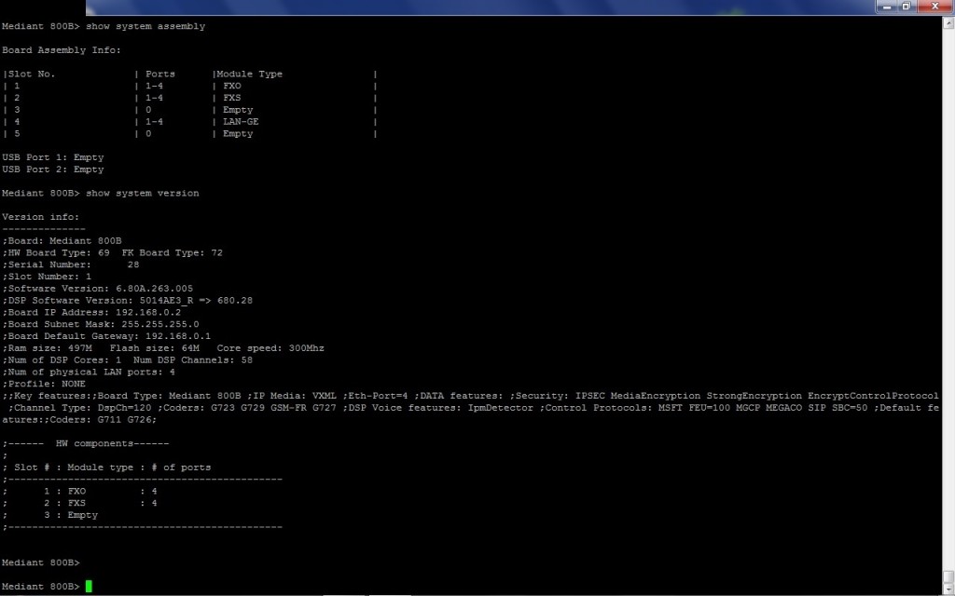Click 'Flash size: 64M' text
The image size is (955, 596).
tap(155, 348)
